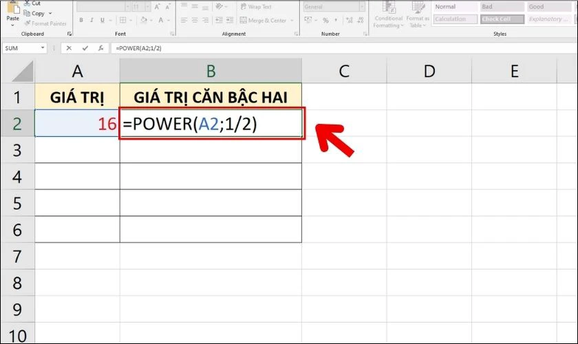Open the Copy dropdown arrow
Viewport: 578px width, 344px height.
click(x=50, y=13)
